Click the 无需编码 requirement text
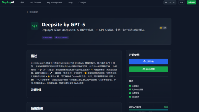This screenshot has height=112, width=199. click(x=135, y=86)
